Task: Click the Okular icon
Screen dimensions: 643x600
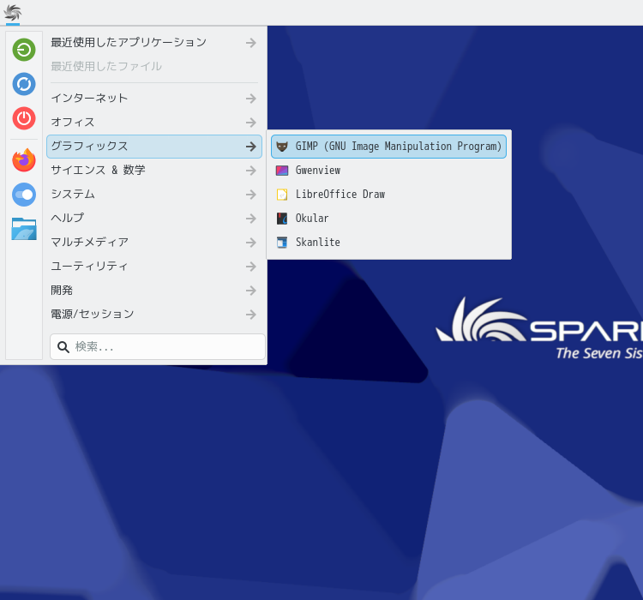Action: [x=282, y=219]
